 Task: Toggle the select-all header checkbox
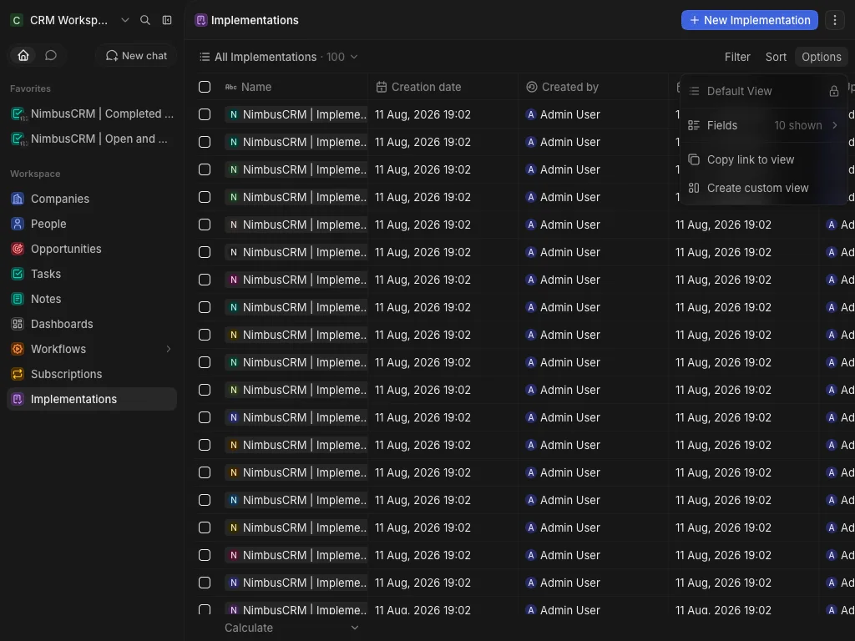pos(205,87)
